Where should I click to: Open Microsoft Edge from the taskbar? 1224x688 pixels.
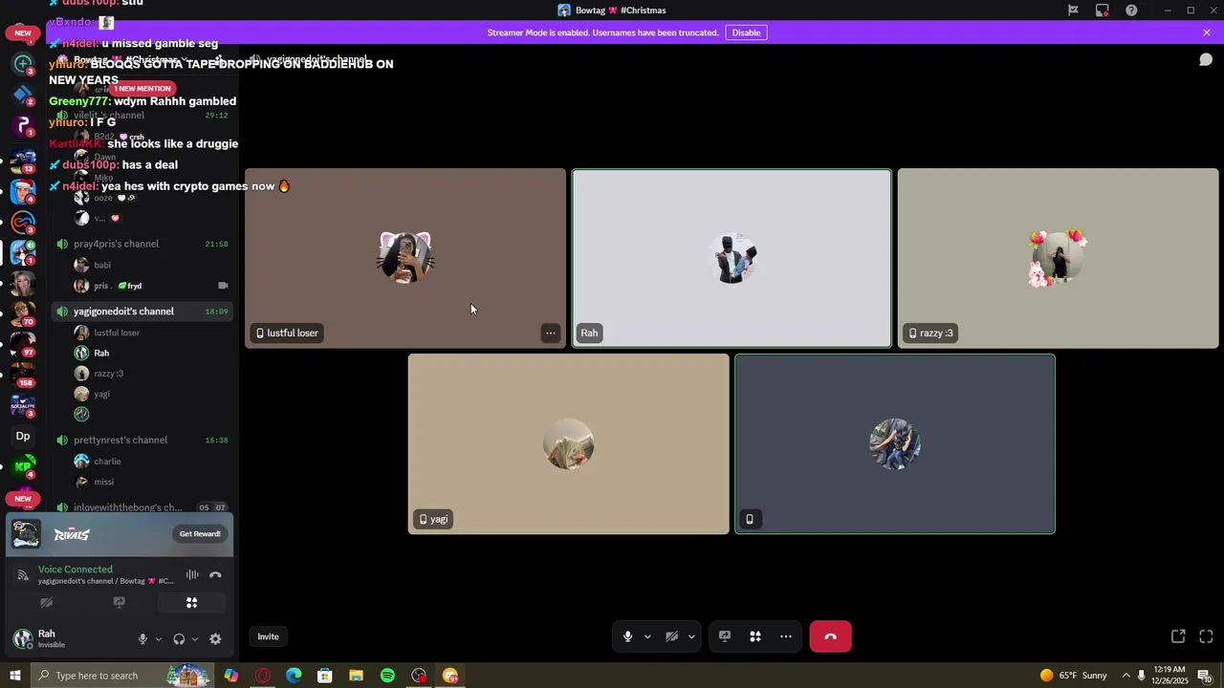294,676
